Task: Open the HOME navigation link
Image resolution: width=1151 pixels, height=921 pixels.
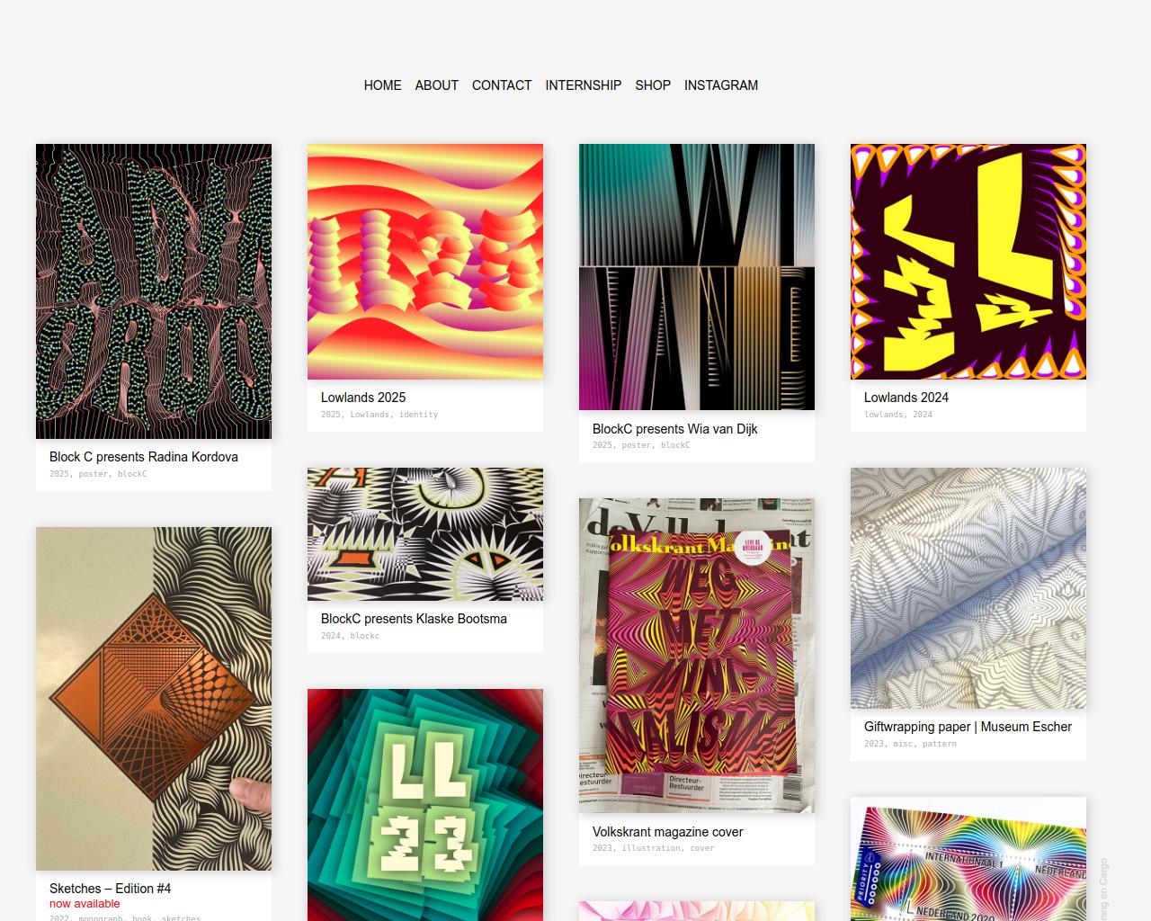Action: 382,85
